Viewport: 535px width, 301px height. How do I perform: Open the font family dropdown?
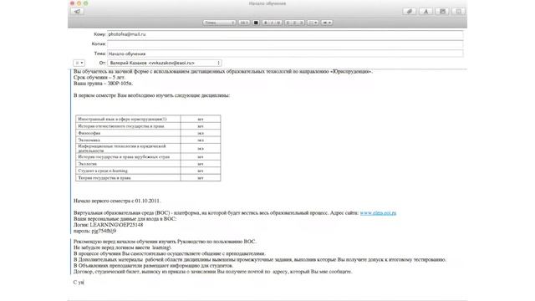pos(219,23)
